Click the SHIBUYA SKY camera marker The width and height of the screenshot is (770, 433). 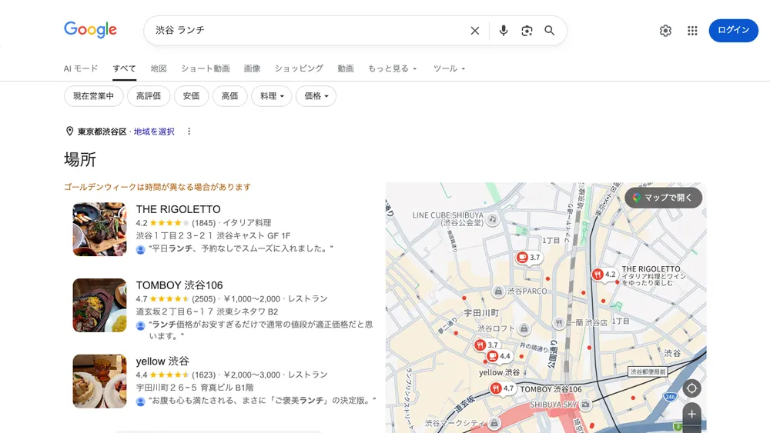coord(585,405)
